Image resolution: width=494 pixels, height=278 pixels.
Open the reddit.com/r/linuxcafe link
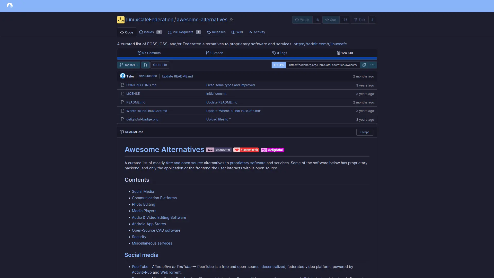point(320,44)
